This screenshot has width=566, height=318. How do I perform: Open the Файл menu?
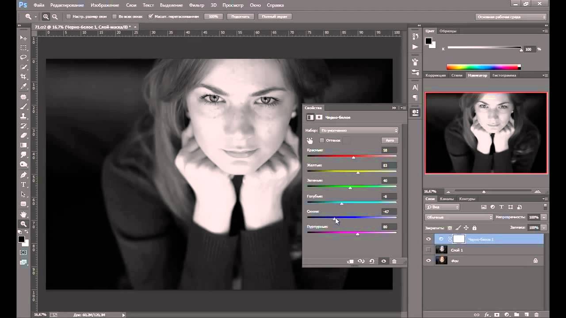click(x=38, y=5)
